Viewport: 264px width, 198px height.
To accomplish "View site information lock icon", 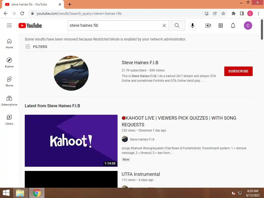I will coord(32,13).
